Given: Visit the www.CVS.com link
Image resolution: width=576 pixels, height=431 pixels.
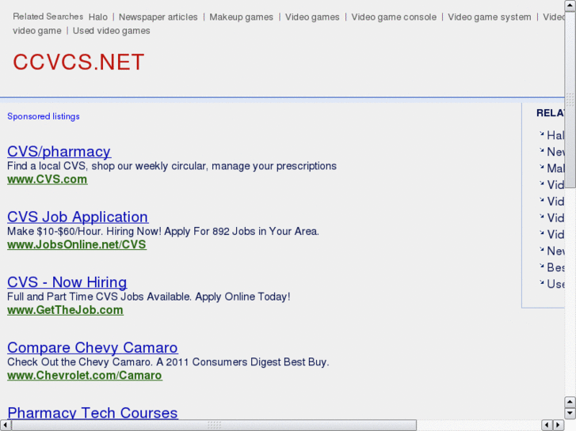Looking at the screenshot, I should pyautogui.click(x=48, y=180).
